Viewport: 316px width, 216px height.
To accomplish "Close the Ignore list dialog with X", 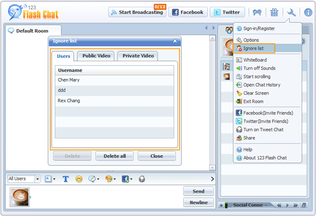I will (x=175, y=41).
